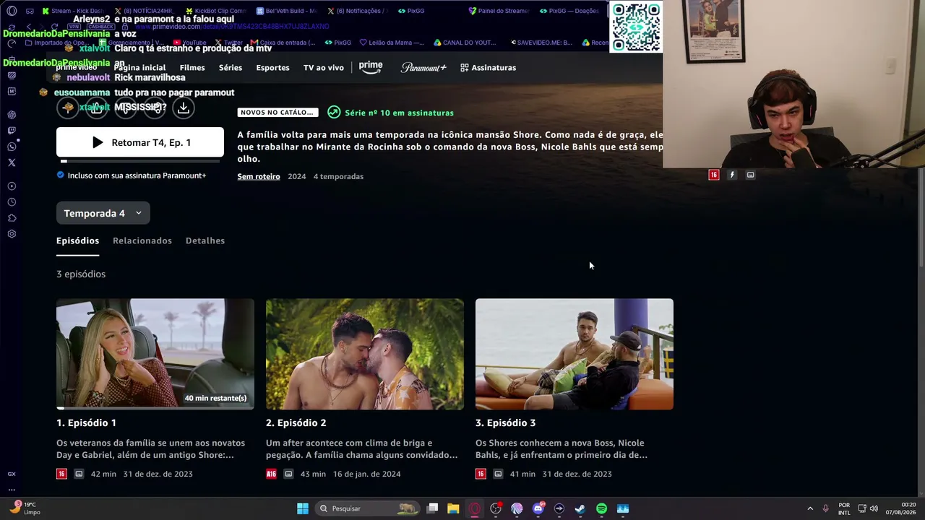Open WhatsApp from the Opera GX sidebar
The width and height of the screenshot is (925, 520).
pyautogui.click(x=12, y=147)
